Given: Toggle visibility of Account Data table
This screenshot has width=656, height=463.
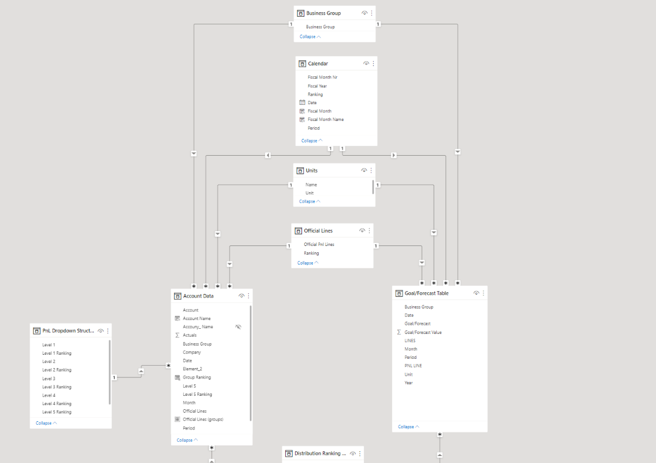Looking at the screenshot, I should coord(241,296).
